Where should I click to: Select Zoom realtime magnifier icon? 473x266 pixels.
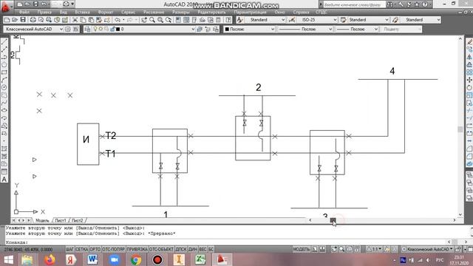pos(152,20)
